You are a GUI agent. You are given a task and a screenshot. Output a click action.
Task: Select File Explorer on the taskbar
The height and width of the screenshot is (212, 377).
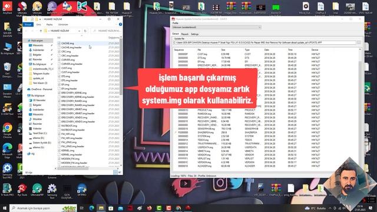(101, 208)
